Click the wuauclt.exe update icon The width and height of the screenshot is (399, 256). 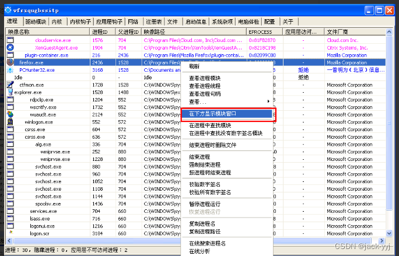(x=10, y=114)
